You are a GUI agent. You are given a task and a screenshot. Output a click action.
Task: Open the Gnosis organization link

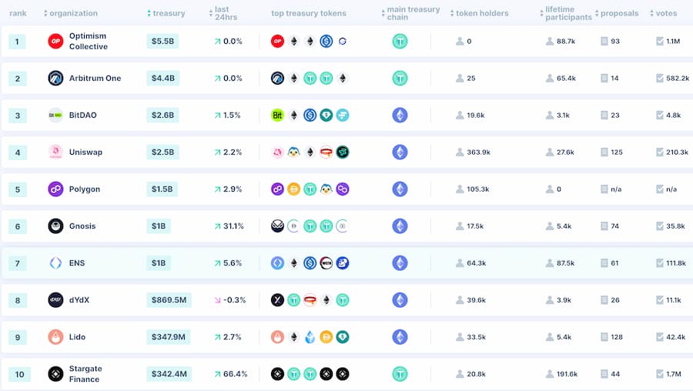[x=82, y=226]
